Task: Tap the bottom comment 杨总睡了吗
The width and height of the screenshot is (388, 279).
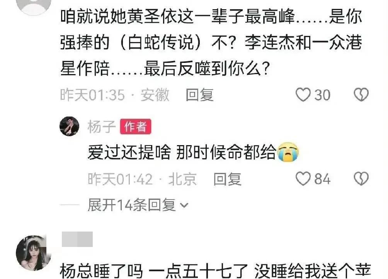Action: (x=215, y=271)
